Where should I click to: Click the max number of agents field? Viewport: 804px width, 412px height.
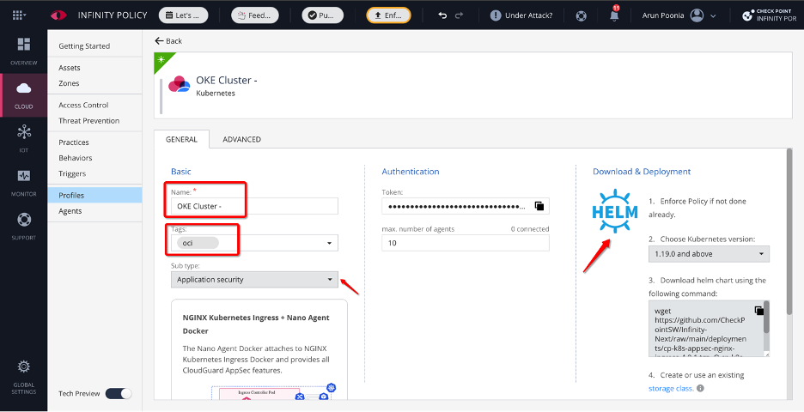click(x=465, y=243)
